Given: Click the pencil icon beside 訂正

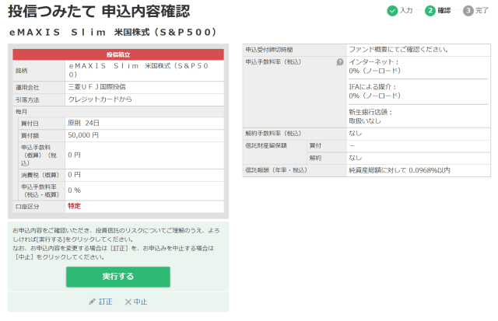Looking at the screenshot, I should (x=92, y=302).
